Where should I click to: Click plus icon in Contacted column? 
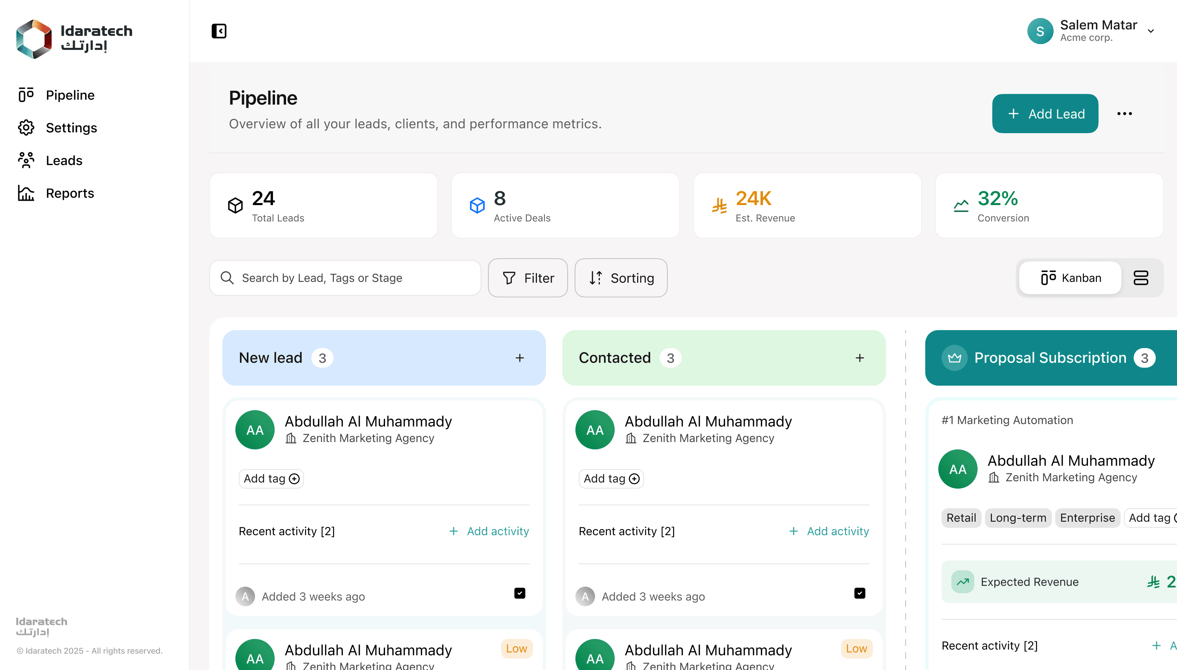(x=859, y=357)
